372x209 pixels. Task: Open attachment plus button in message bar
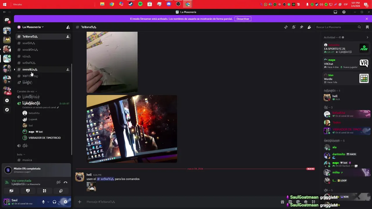coord(80,202)
